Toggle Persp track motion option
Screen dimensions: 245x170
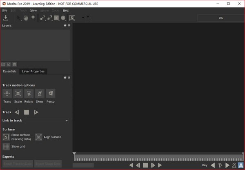point(51,93)
